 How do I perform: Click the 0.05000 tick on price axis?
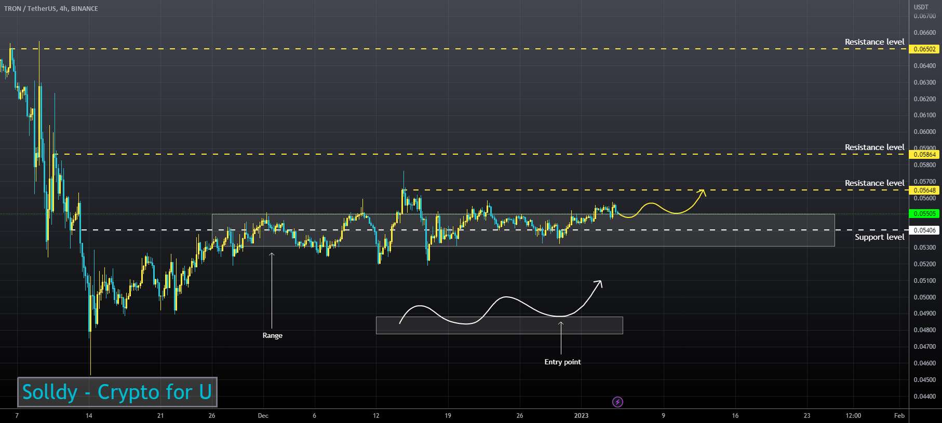pyautogui.click(x=924, y=297)
